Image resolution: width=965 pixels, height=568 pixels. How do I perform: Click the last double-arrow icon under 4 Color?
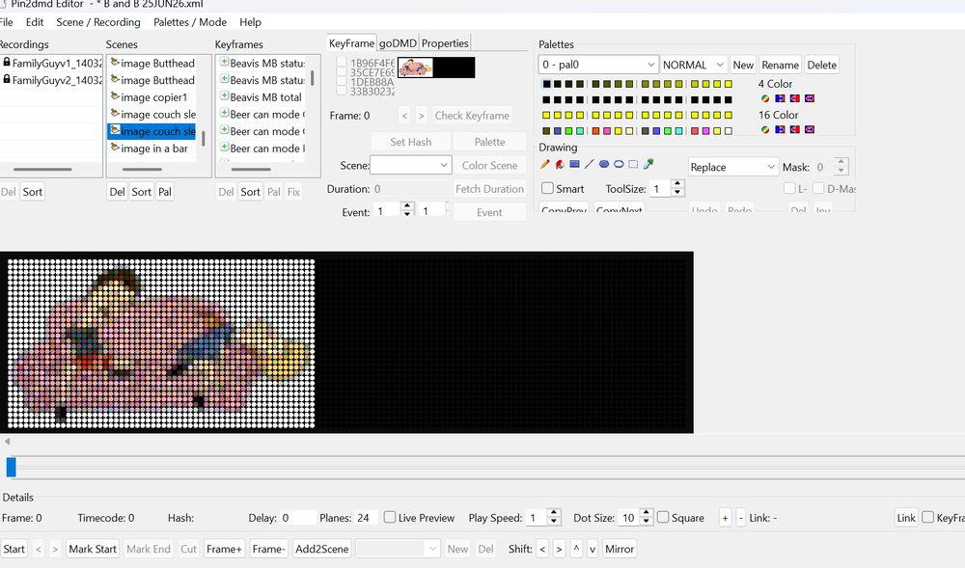click(x=810, y=98)
